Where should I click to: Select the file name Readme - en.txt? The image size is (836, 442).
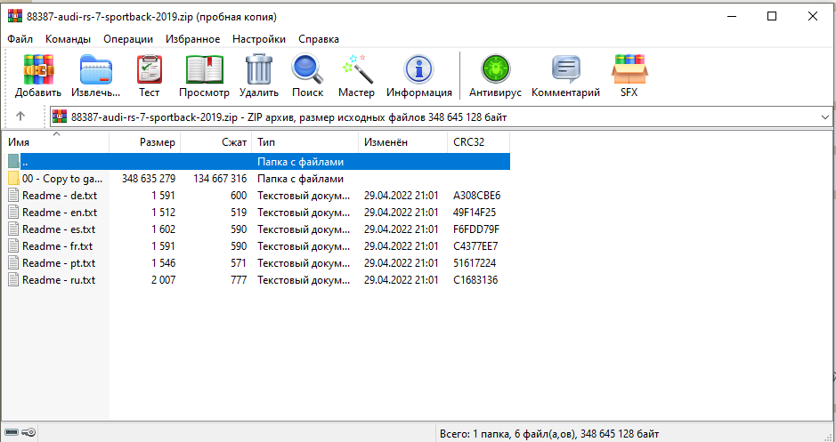click(x=60, y=213)
